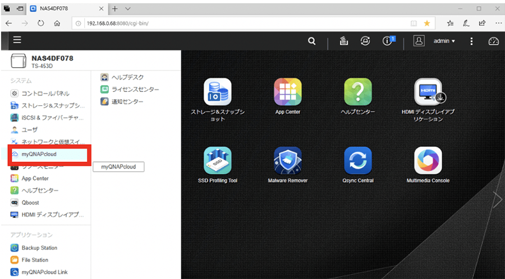This screenshot has height=279, width=505.
Task: Open ライセンスセンター menu entry
Action: point(130,89)
